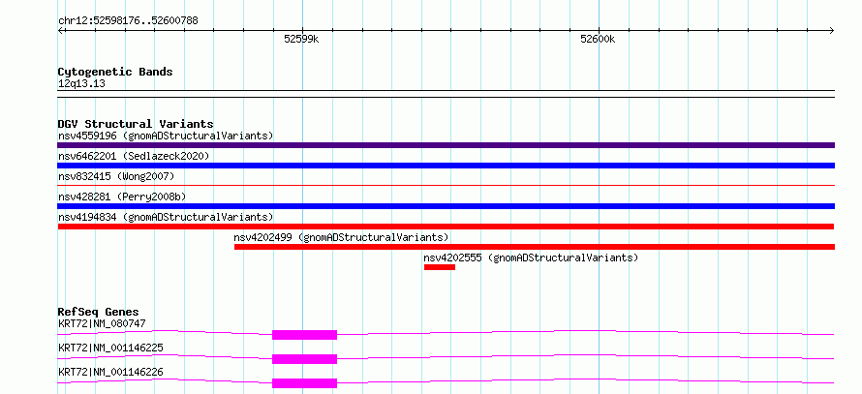Open the nsv4202499 variant label

coord(341,237)
